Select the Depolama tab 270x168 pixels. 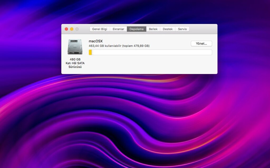(137, 29)
